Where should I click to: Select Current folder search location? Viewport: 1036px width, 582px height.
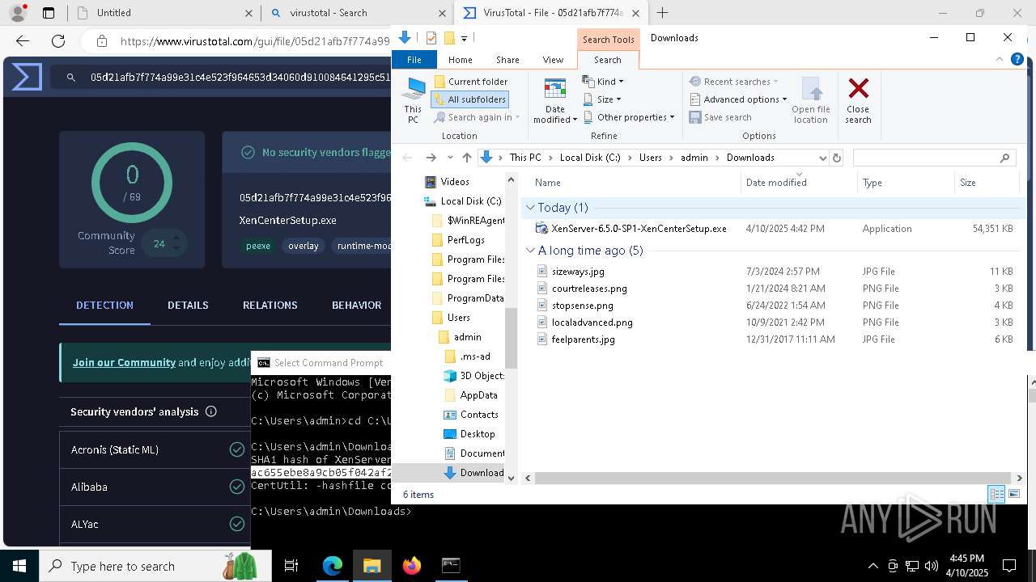click(471, 82)
